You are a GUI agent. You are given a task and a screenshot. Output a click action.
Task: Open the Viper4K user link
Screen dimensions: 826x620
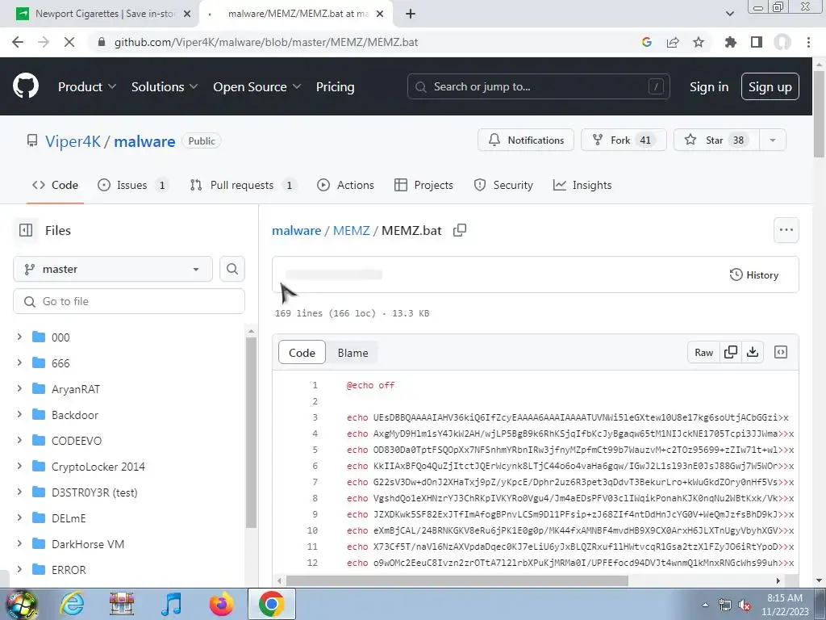73,140
